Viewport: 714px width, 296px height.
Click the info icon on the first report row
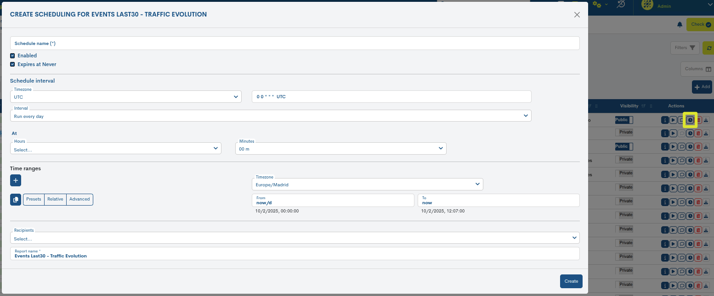point(665,120)
